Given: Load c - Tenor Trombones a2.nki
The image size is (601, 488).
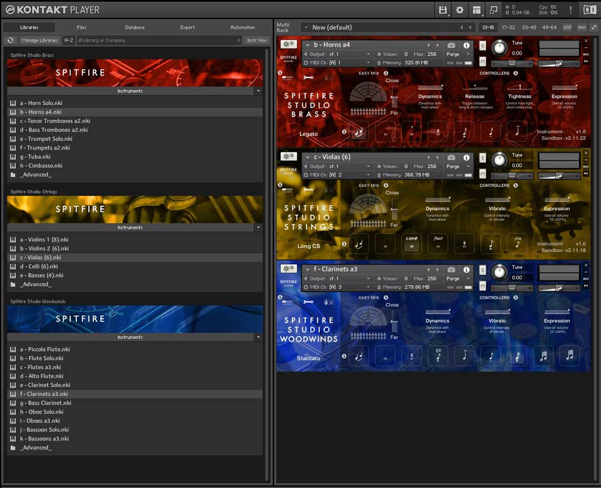Looking at the screenshot, I should [135, 121].
